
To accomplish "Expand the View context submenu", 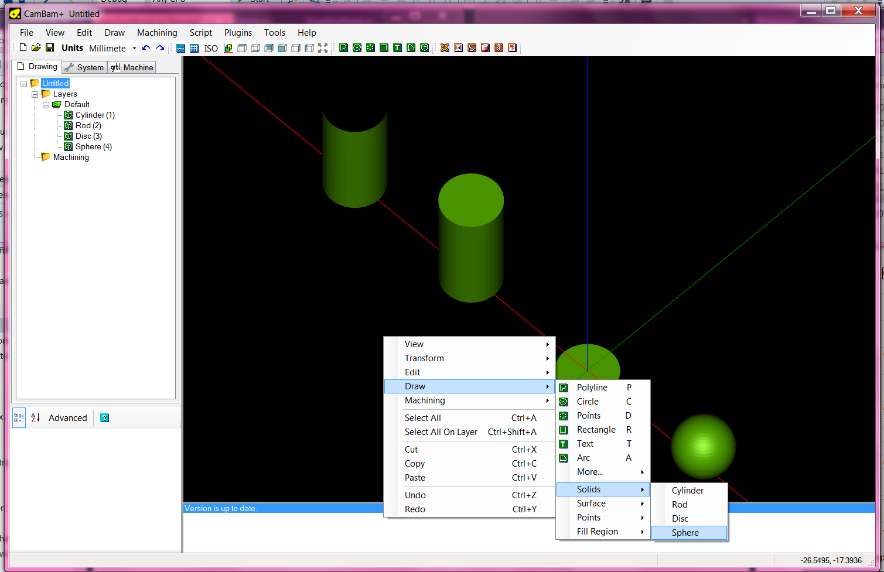I will point(469,344).
